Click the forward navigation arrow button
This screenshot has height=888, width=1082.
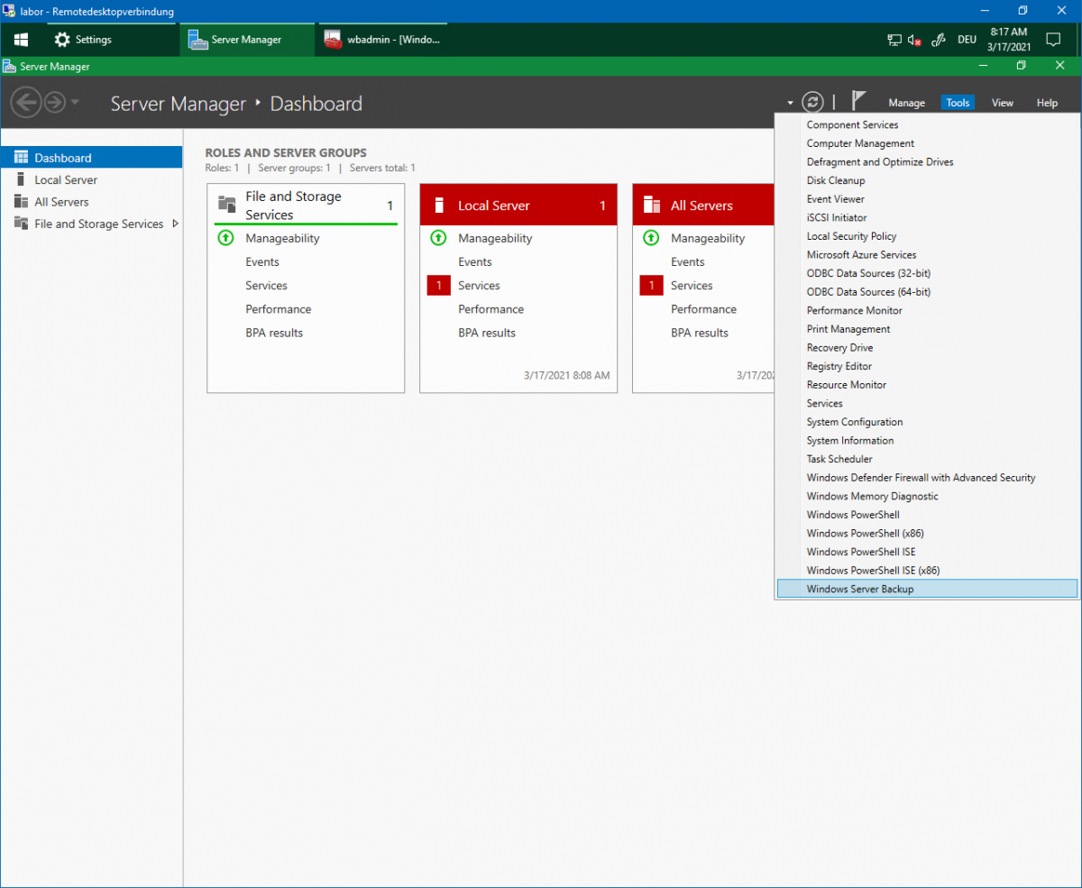54,103
